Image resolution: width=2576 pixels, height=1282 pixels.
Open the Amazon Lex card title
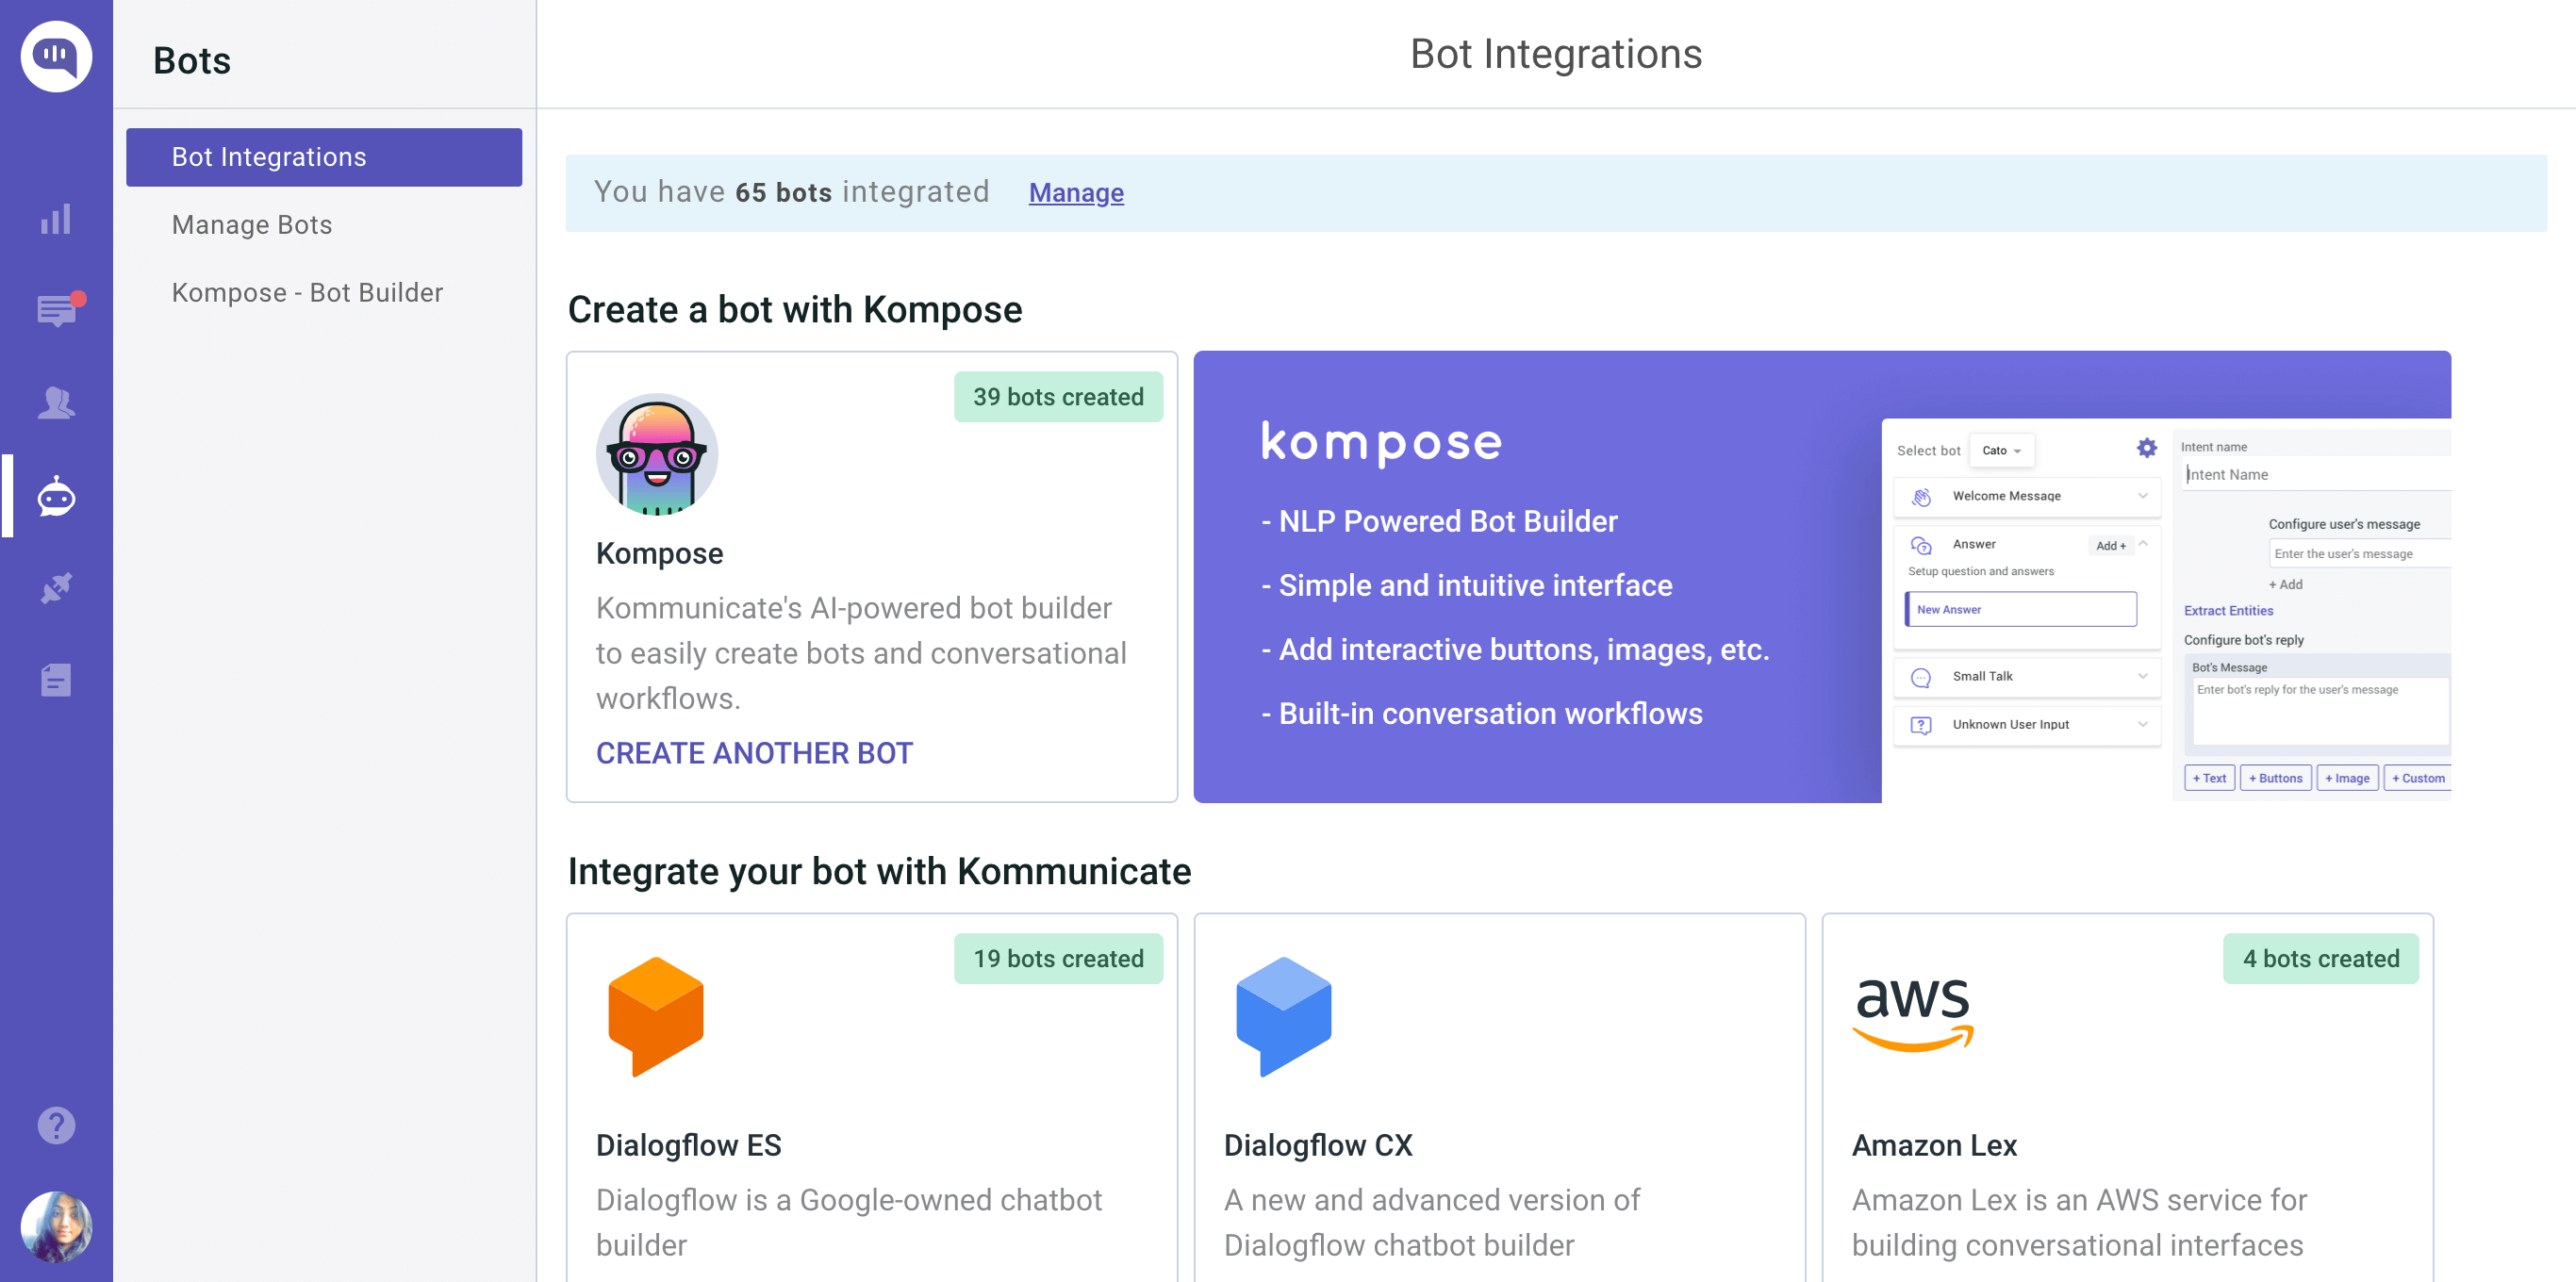(x=1934, y=1145)
